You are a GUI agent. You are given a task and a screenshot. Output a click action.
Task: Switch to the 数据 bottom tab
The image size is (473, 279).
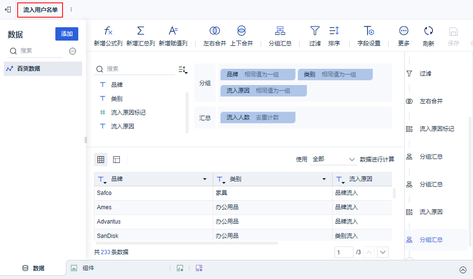click(x=33, y=268)
